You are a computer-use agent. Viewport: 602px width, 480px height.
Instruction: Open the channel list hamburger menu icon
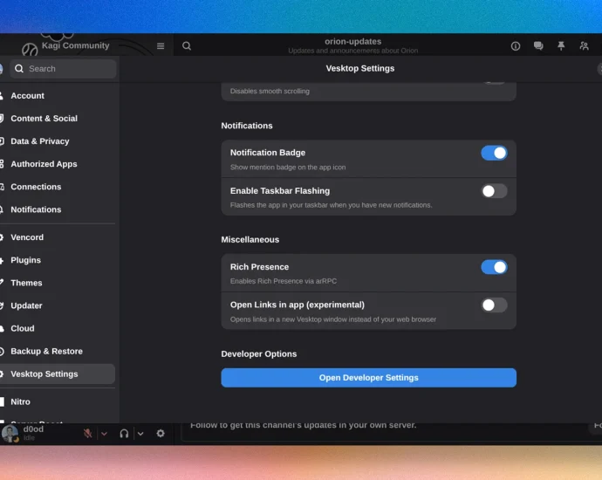[161, 46]
